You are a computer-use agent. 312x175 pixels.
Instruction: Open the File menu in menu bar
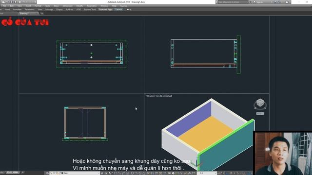pyautogui.click(x=4, y=6)
